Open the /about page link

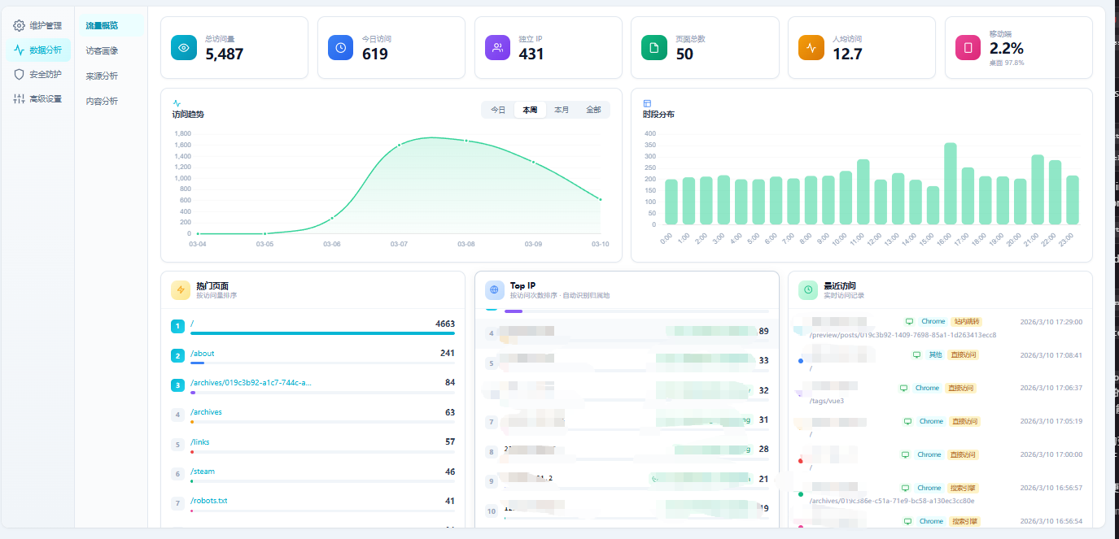point(203,354)
